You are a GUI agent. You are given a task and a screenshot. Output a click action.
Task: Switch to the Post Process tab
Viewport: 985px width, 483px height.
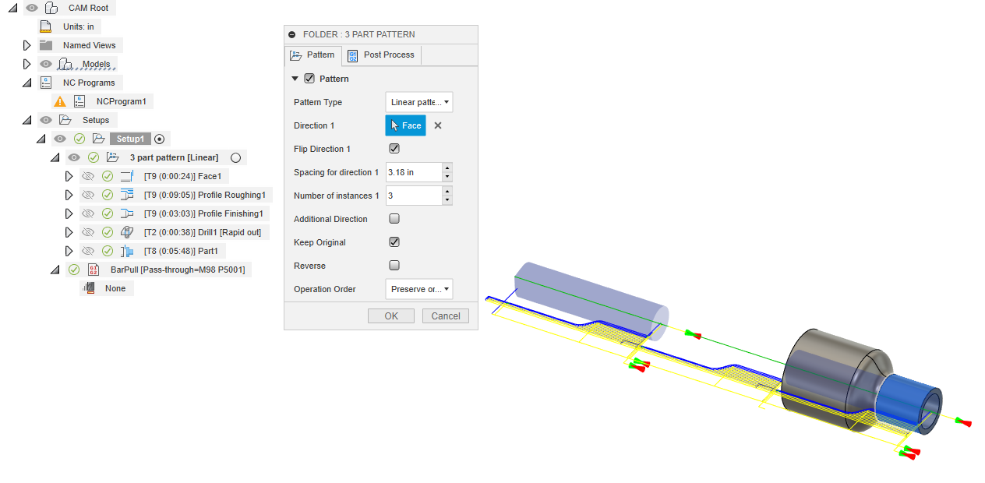coord(381,55)
